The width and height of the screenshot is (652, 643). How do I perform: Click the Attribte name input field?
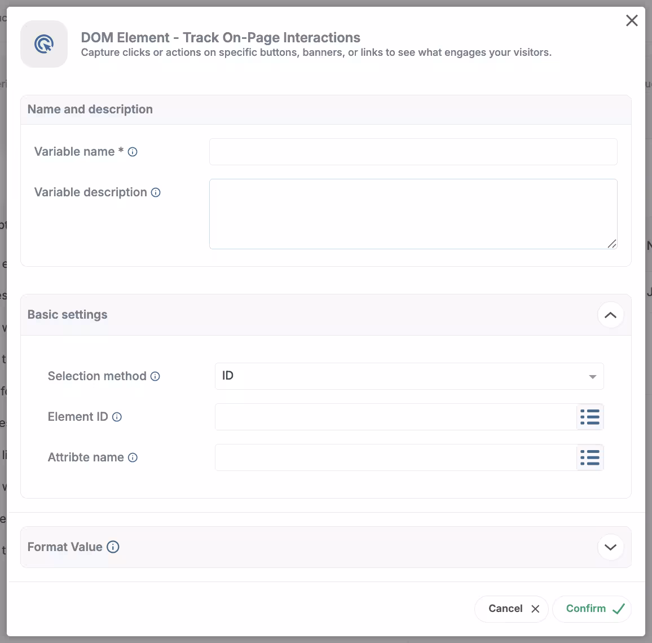coord(395,457)
